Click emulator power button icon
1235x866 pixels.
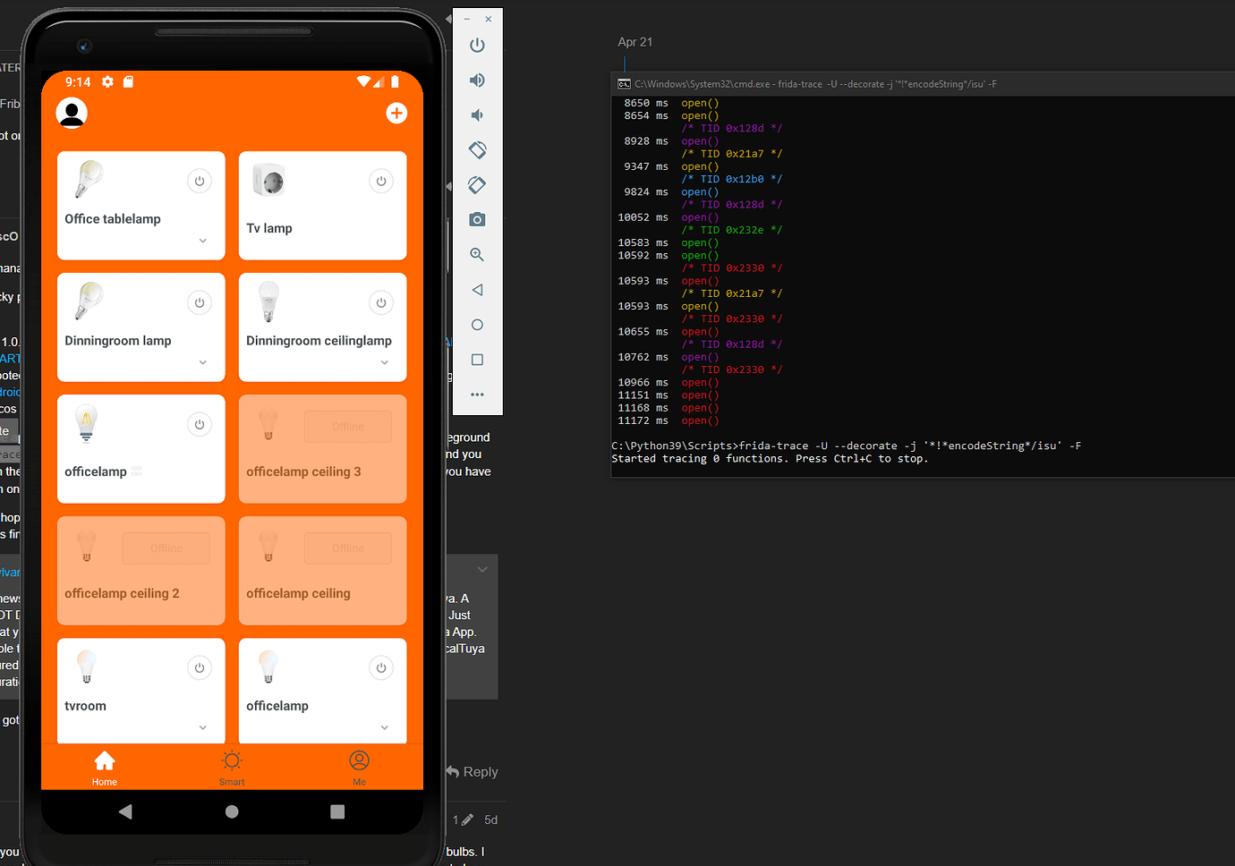[x=477, y=45]
